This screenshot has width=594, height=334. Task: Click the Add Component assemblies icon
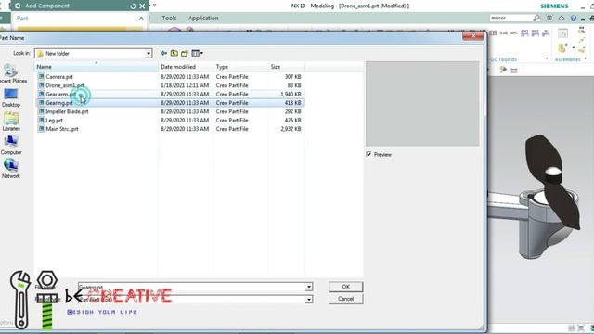(562, 47)
